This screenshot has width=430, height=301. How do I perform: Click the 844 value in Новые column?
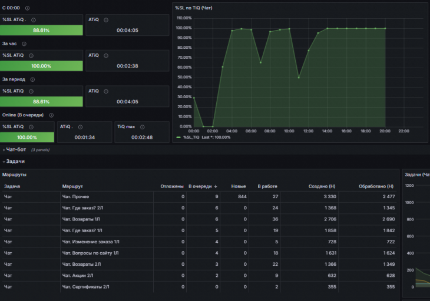242,196
